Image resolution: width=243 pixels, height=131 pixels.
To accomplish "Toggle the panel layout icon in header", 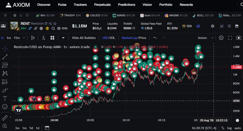I will coord(237,26).
